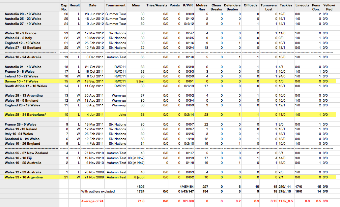Select the '8 [sub]' minutes cell
Screen dimensions: 340x207
click(x=138, y=177)
